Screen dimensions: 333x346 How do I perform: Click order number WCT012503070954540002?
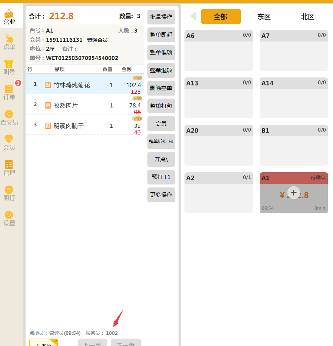pos(82,58)
